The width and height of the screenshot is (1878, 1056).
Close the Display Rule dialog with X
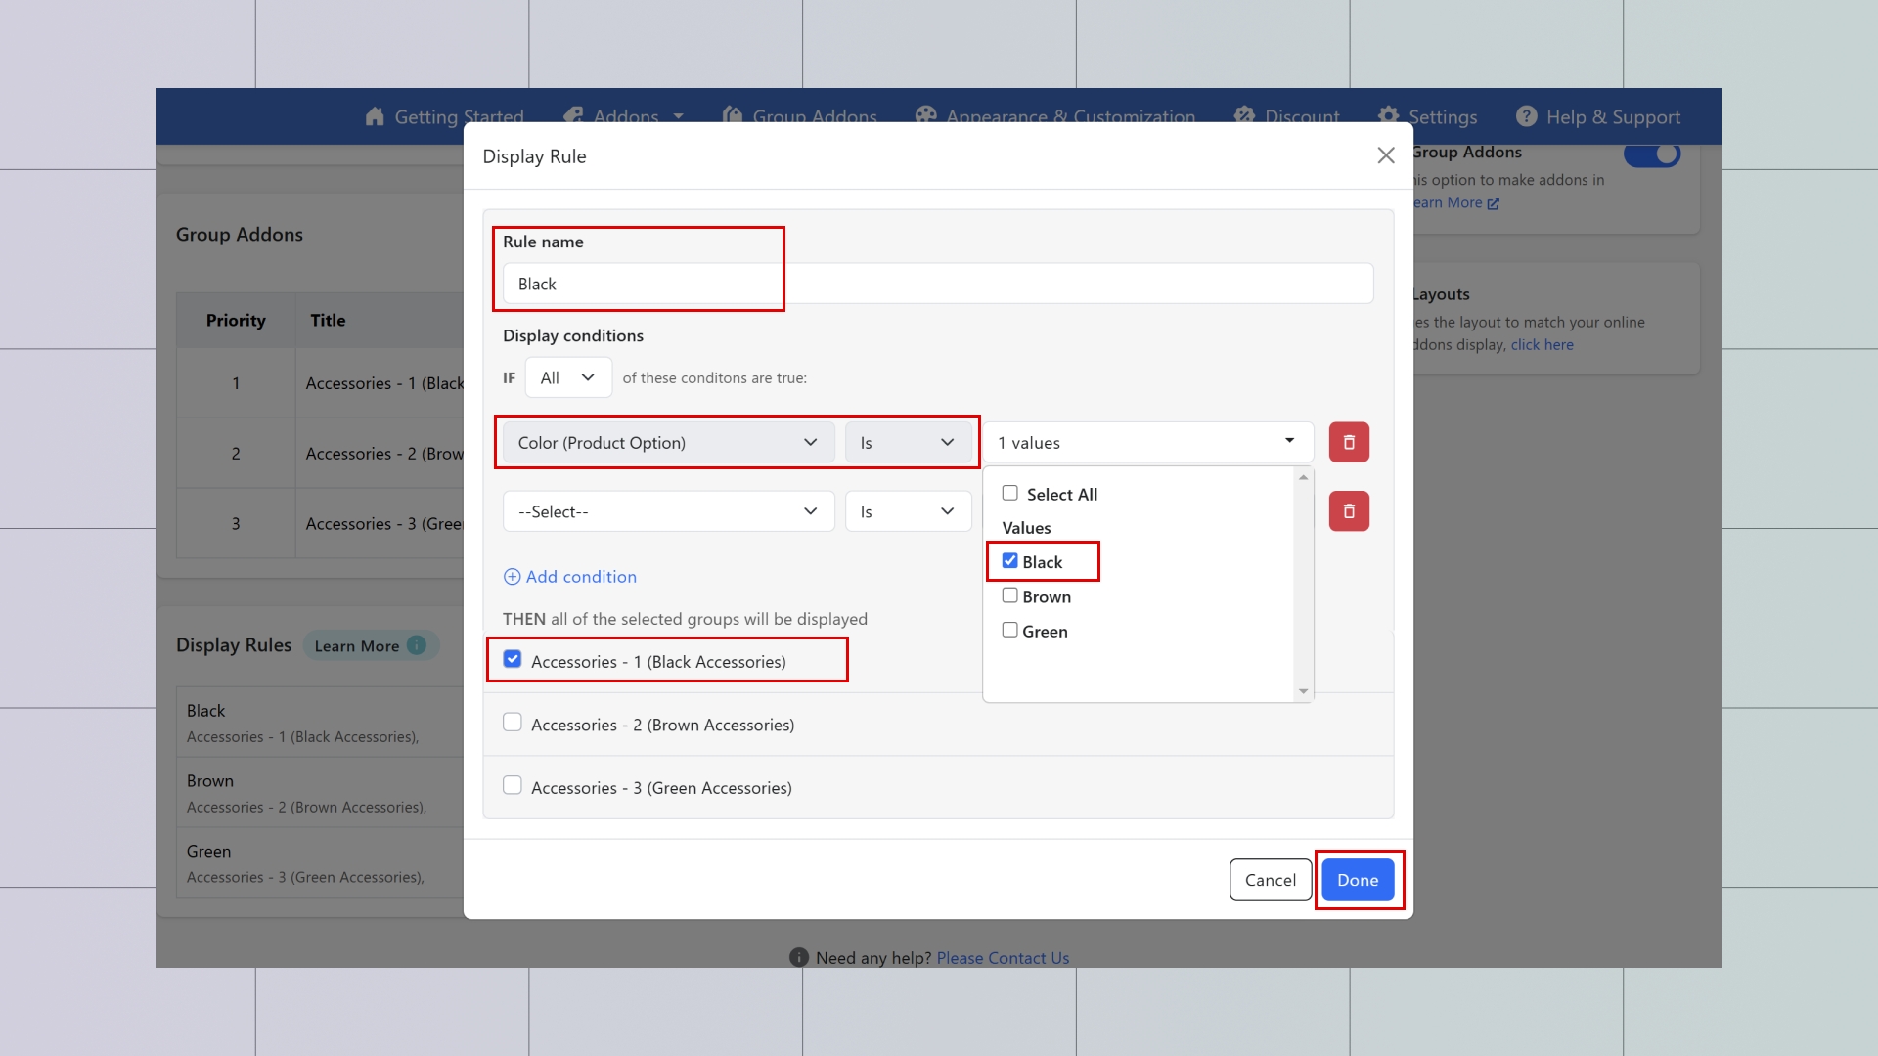(x=1385, y=155)
